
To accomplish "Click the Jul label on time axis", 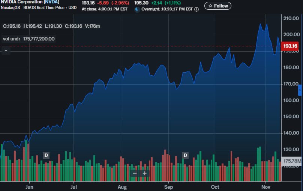I will [x=74, y=187].
